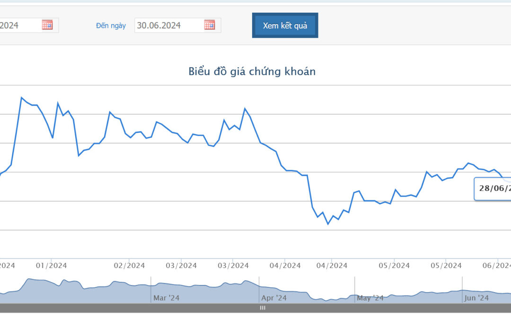This screenshot has height=319, width=511.
Task: Select May '24 marker in the navigator
Action: point(370,298)
